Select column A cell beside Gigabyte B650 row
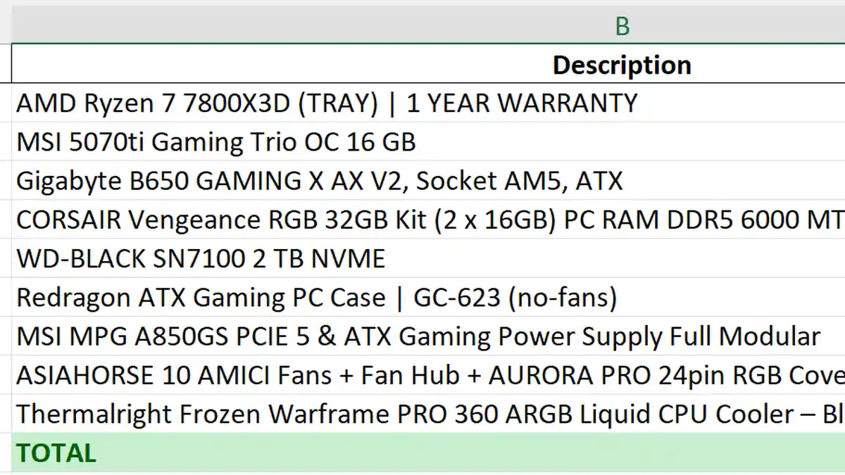 [x=5, y=181]
